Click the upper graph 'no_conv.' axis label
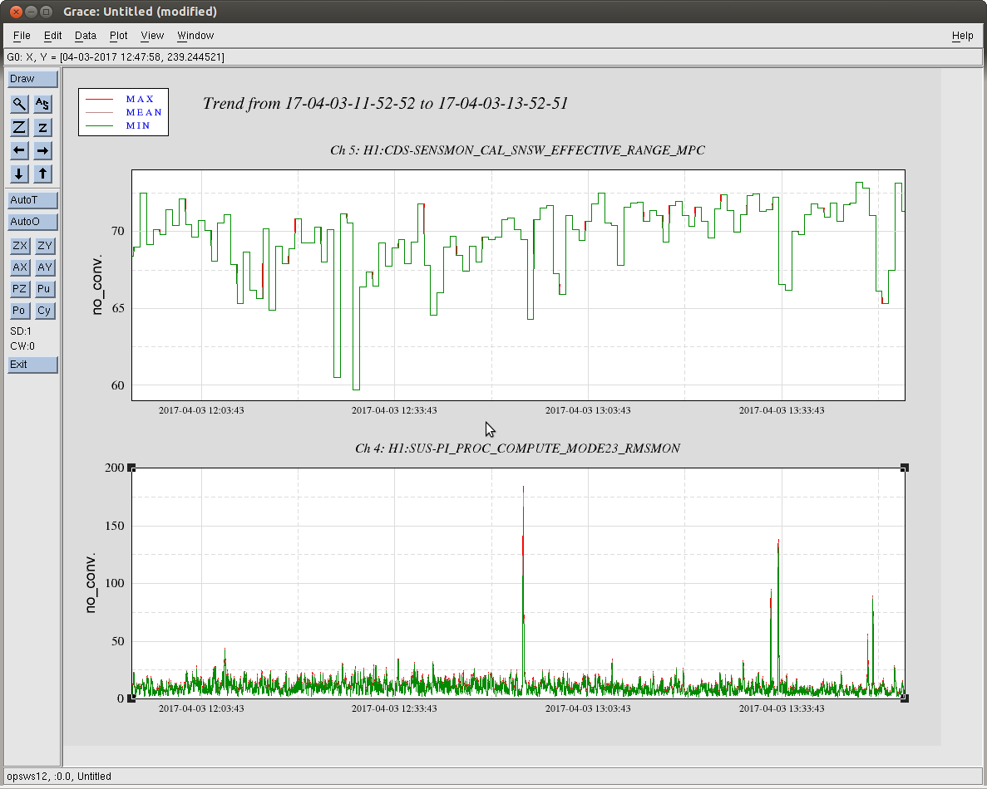 pyautogui.click(x=96, y=285)
